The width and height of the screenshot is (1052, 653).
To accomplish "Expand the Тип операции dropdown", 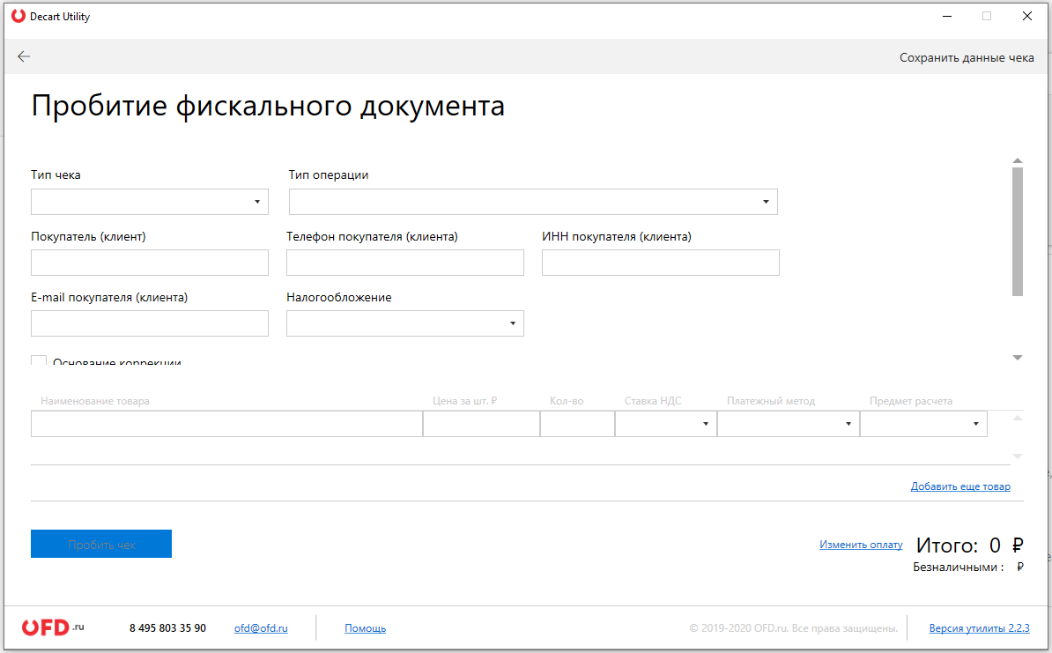I will coord(533,202).
